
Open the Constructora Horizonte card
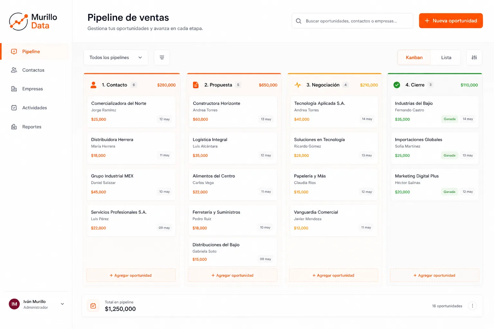point(233,111)
